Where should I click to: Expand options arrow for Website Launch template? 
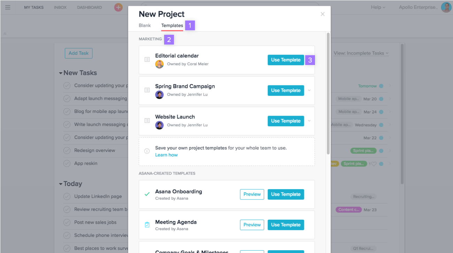309,121
